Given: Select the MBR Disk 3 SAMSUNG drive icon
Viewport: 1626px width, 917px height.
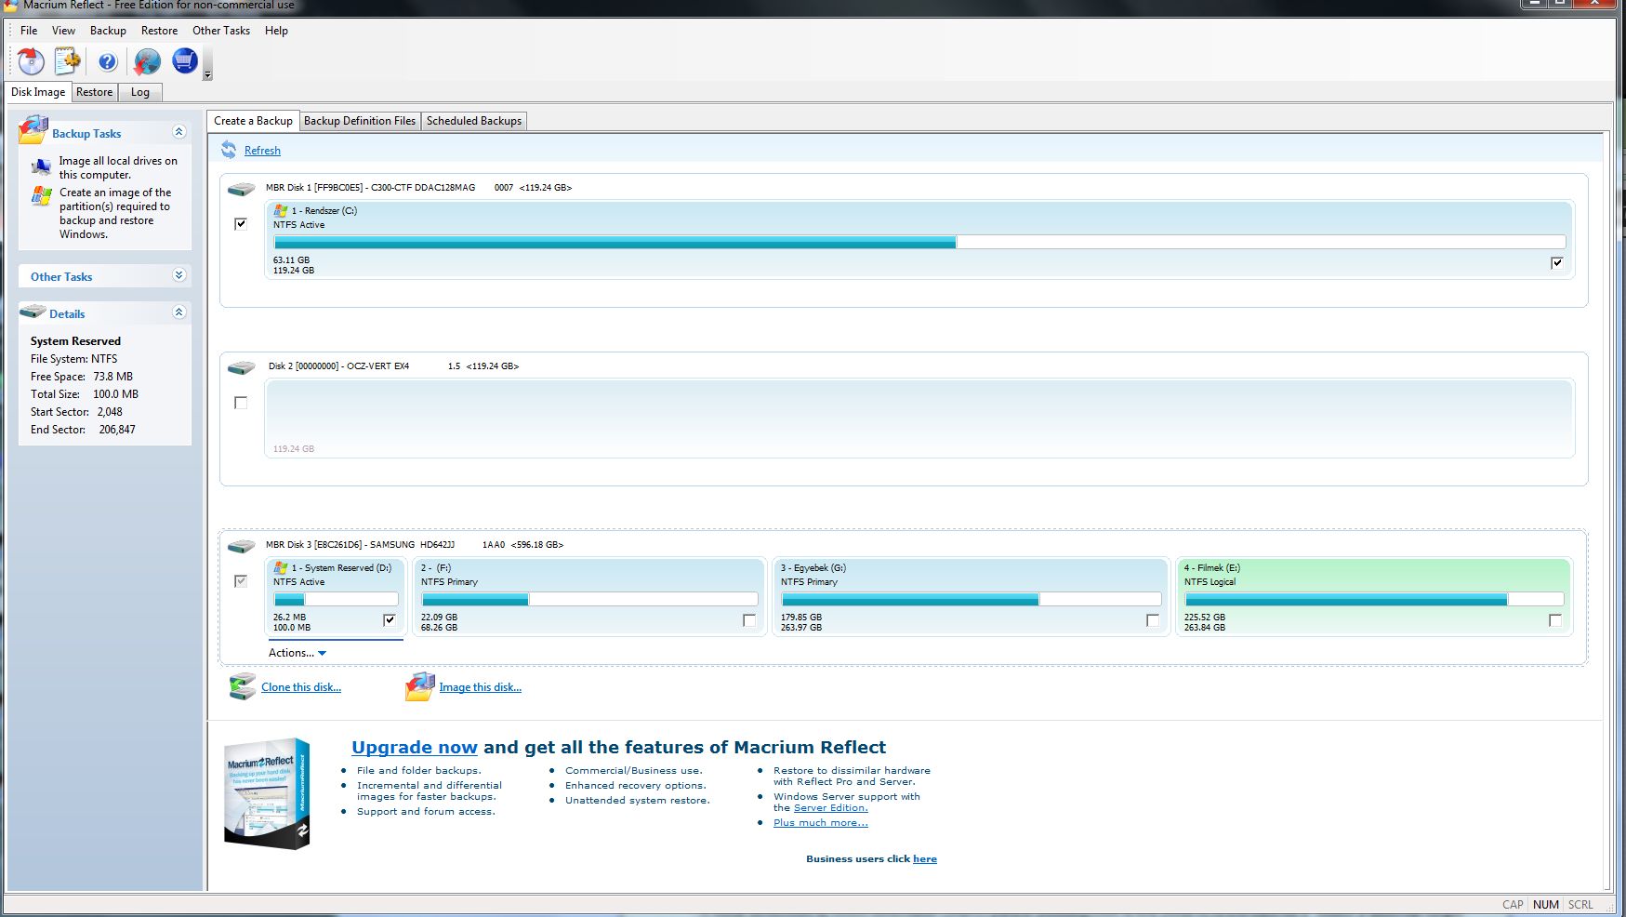Looking at the screenshot, I should point(241,546).
